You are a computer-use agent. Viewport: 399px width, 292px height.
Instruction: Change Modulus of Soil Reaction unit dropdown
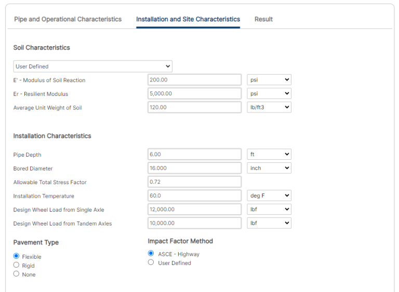(269, 80)
